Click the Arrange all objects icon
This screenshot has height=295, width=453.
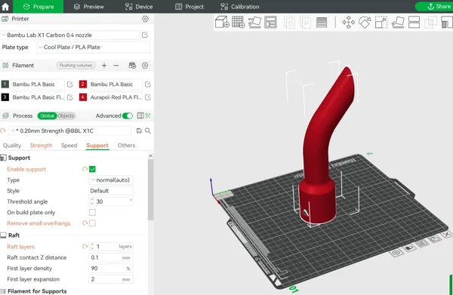[271, 22]
